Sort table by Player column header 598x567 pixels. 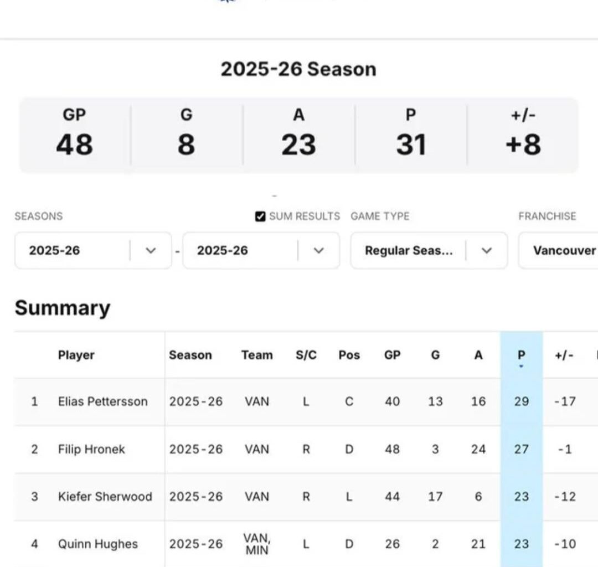76,355
